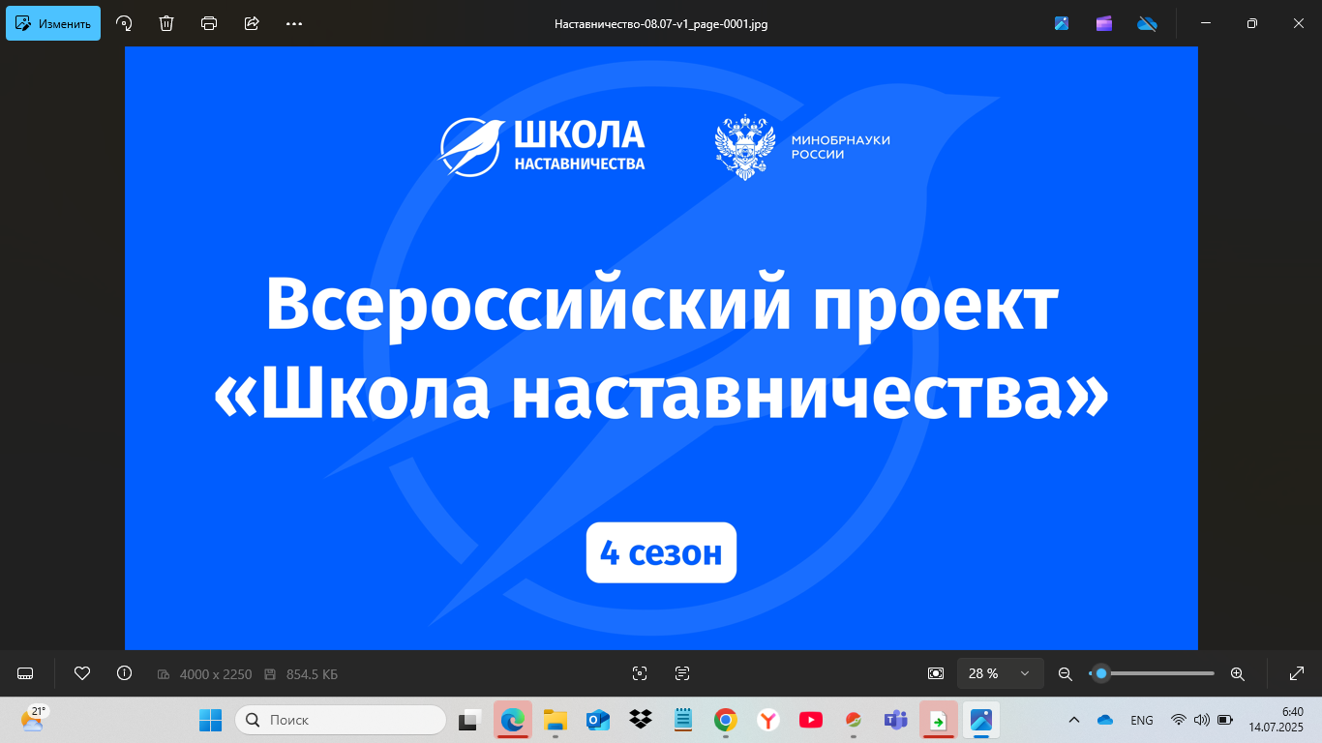Open Yandex Browser from the taskbar
The height and width of the screenshot is (743, 1322).
(x=768, y=720)
